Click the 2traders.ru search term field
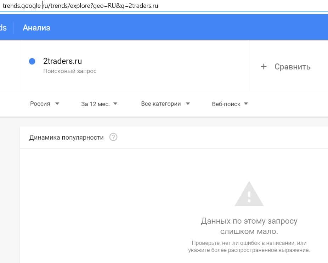The image size is (328, 263). [63, 61]
